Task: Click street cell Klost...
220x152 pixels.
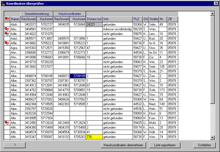Action: coord(153,113)
